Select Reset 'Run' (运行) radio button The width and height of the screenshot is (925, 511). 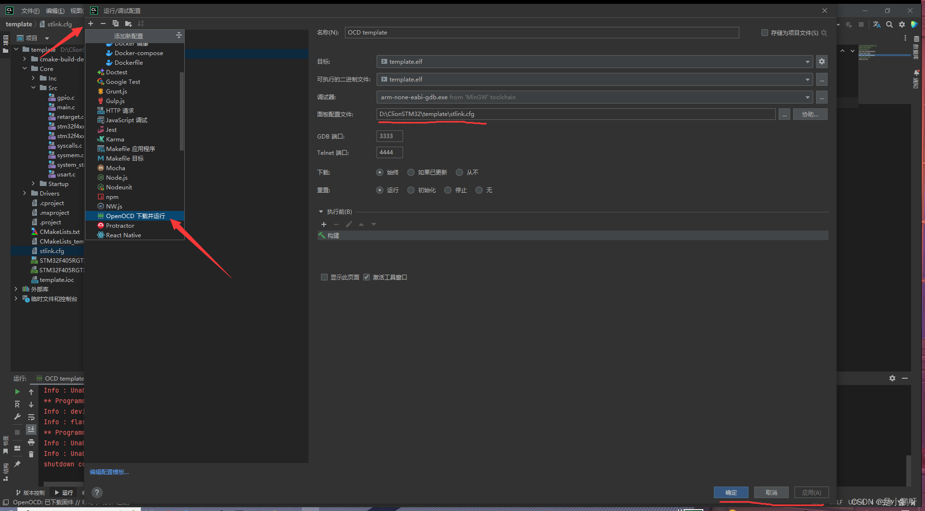380,190
